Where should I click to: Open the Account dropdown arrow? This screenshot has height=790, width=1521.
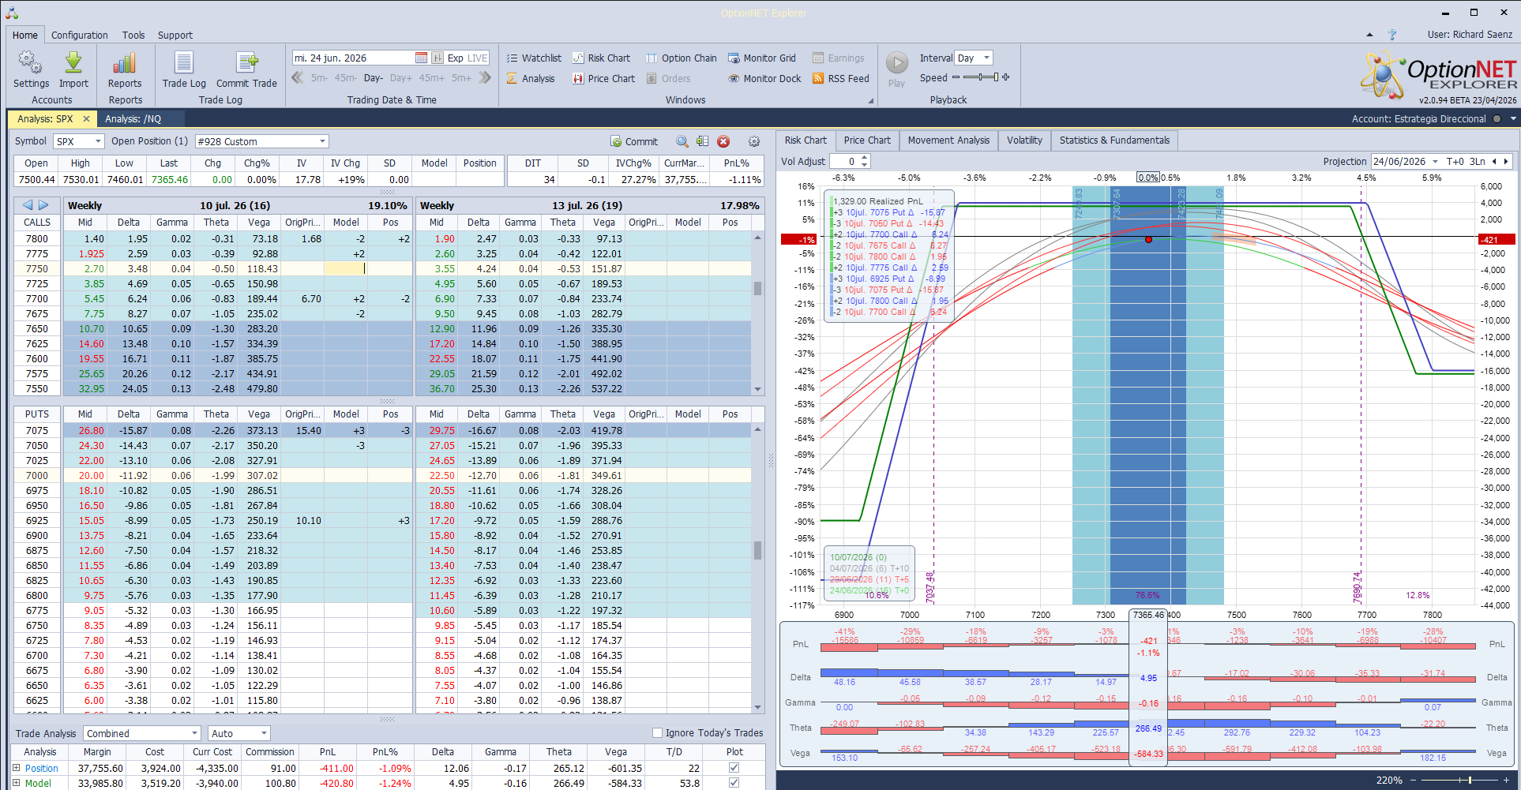tap(1512, 118)
